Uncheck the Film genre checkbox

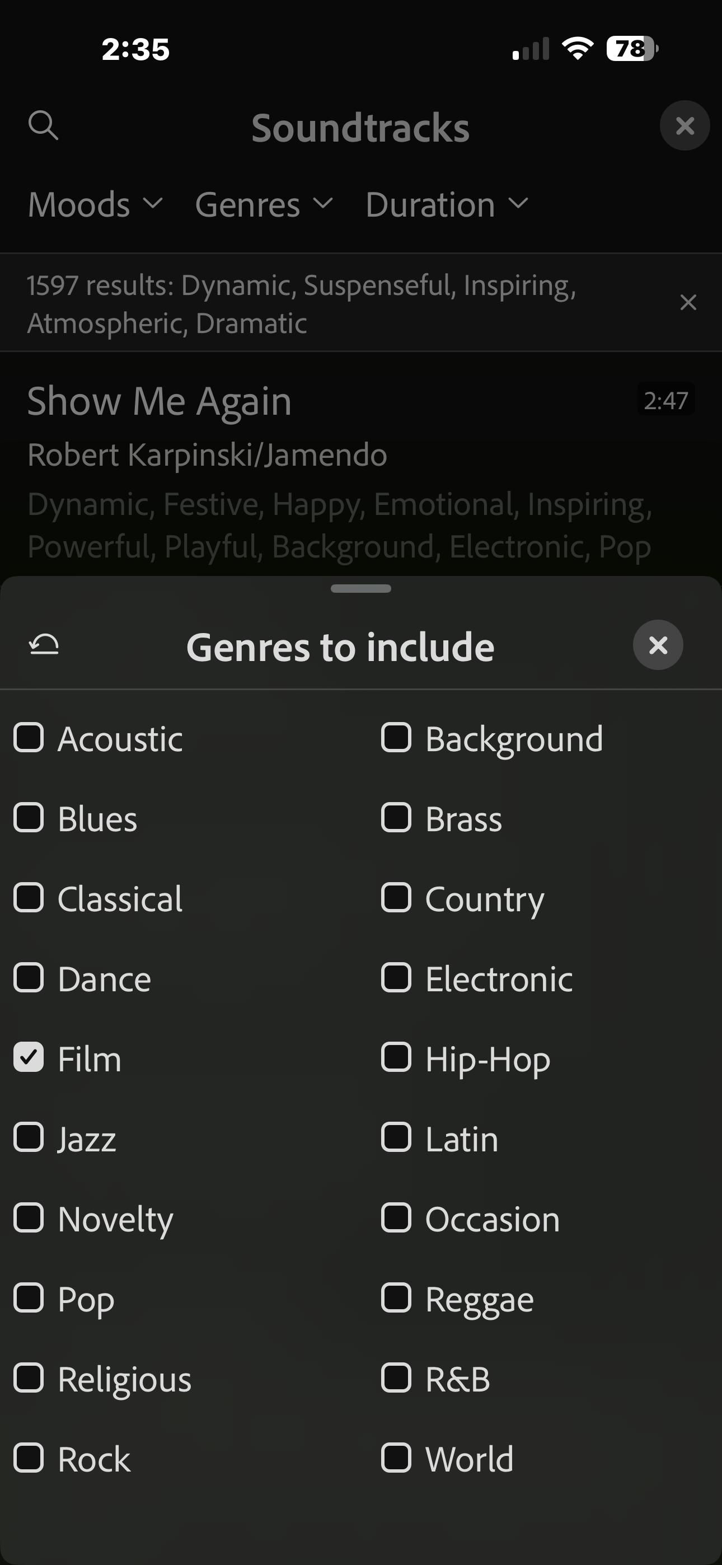29,1057
